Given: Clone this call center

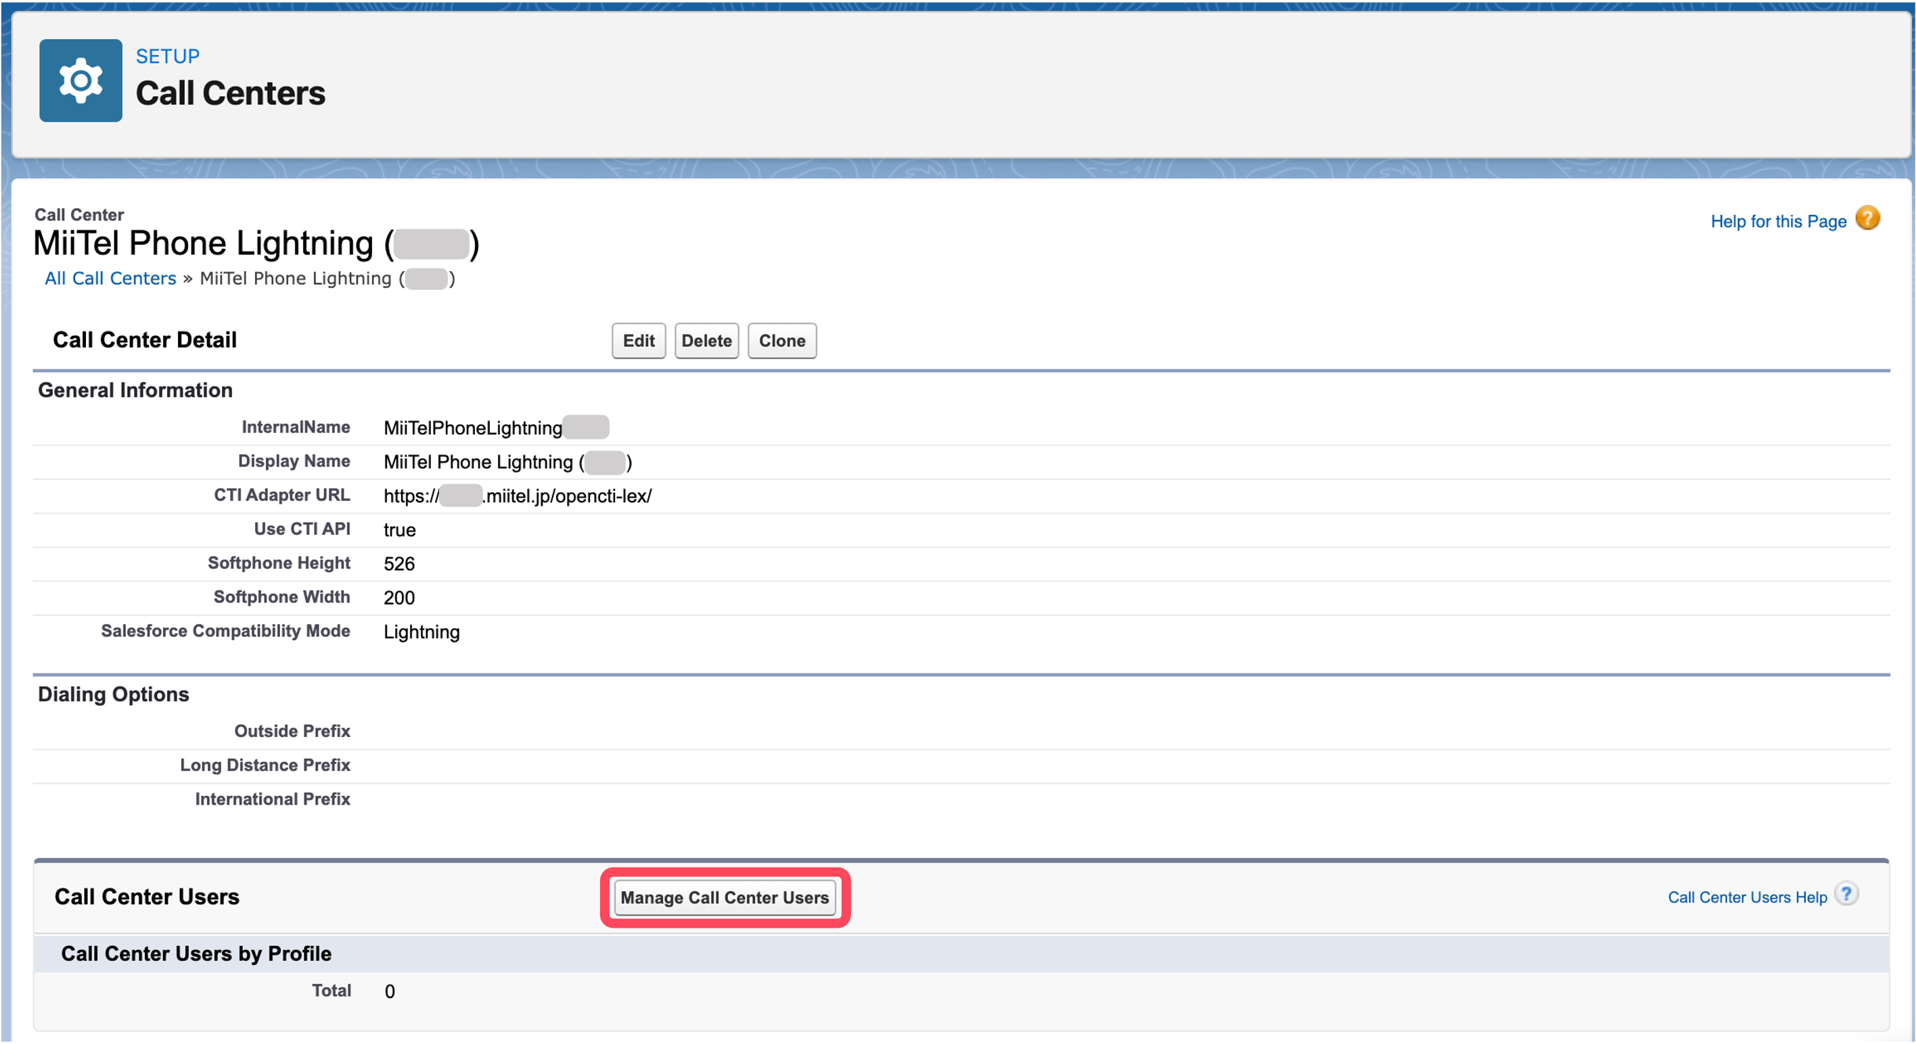Looking at the screenshot, I should (781, 341).
